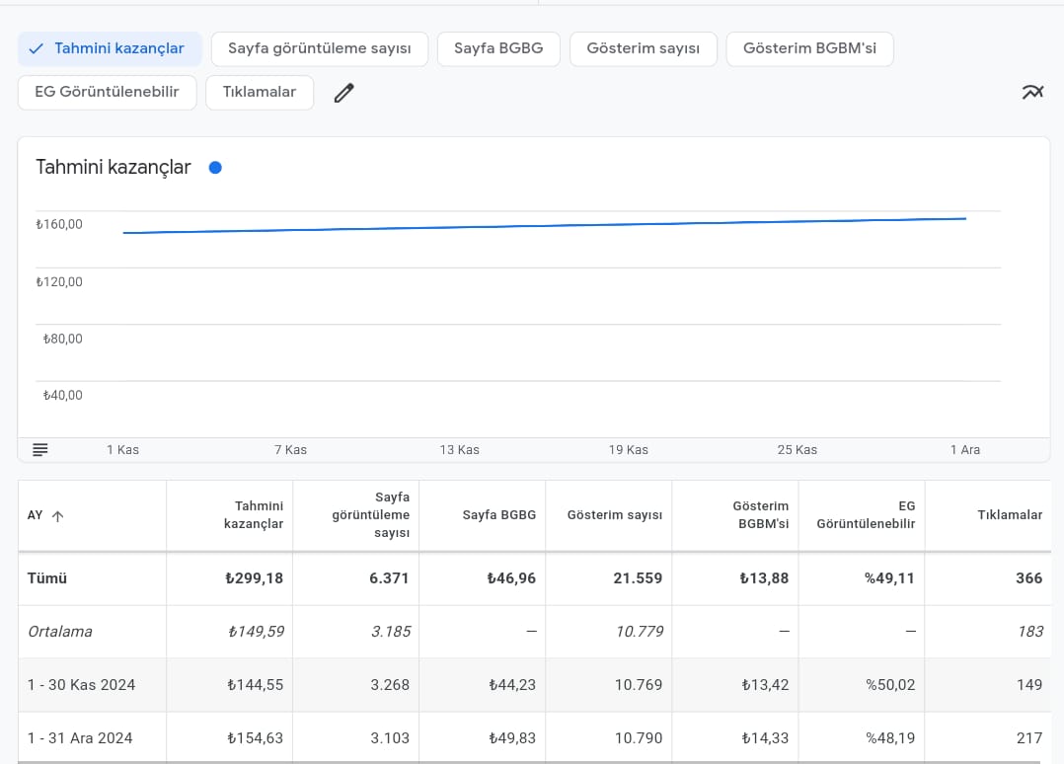Image resolution: width=1064 pixels, height=764 pixels.
Task: Click the ₺80,00 y-axis label
Action: coord(62,339)
